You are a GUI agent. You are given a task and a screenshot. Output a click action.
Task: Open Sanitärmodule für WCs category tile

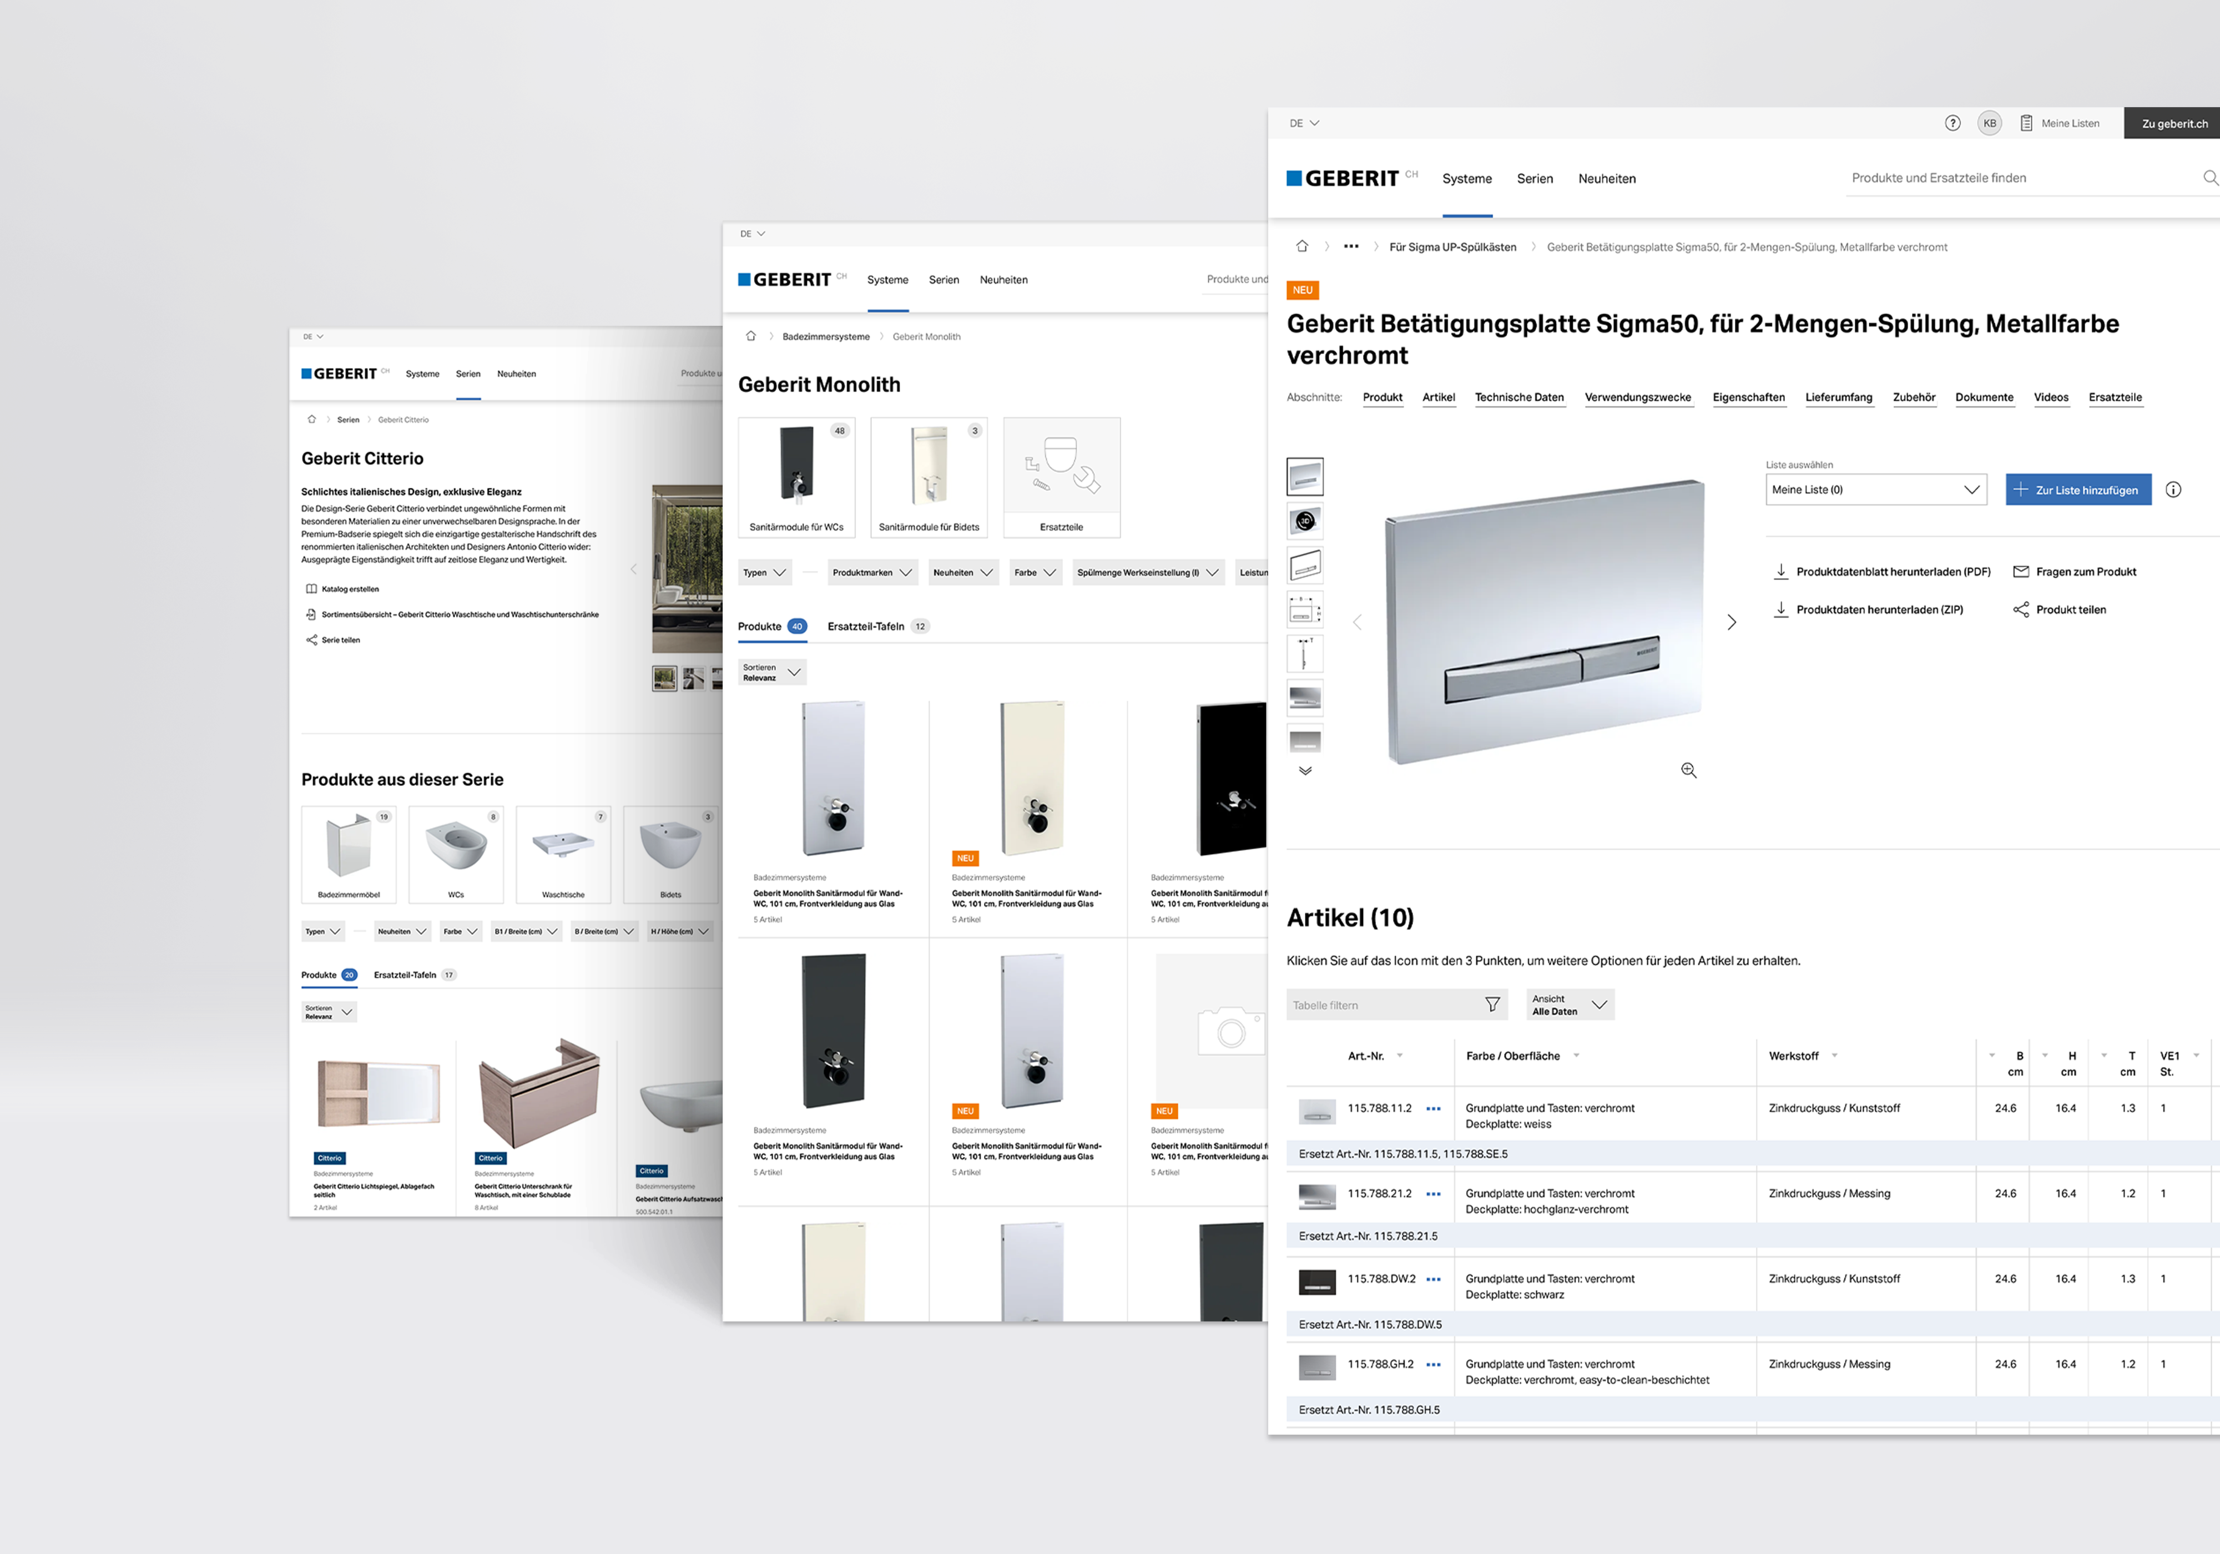[797, 477]
